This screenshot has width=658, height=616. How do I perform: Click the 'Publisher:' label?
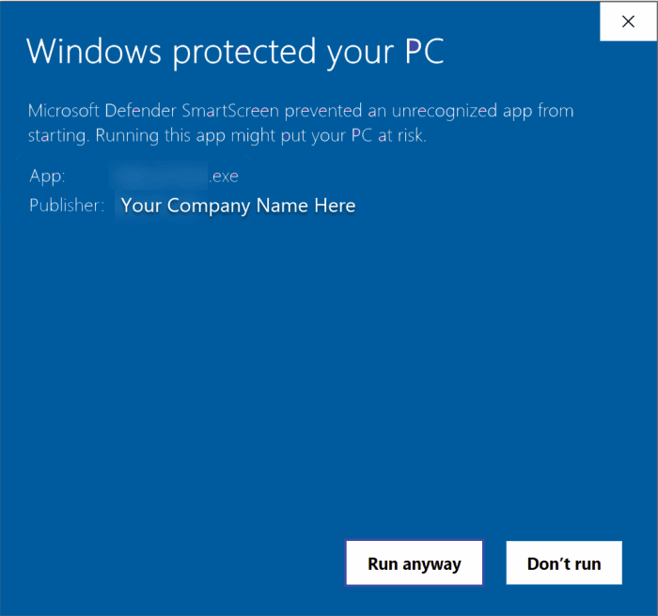(67, 206)
